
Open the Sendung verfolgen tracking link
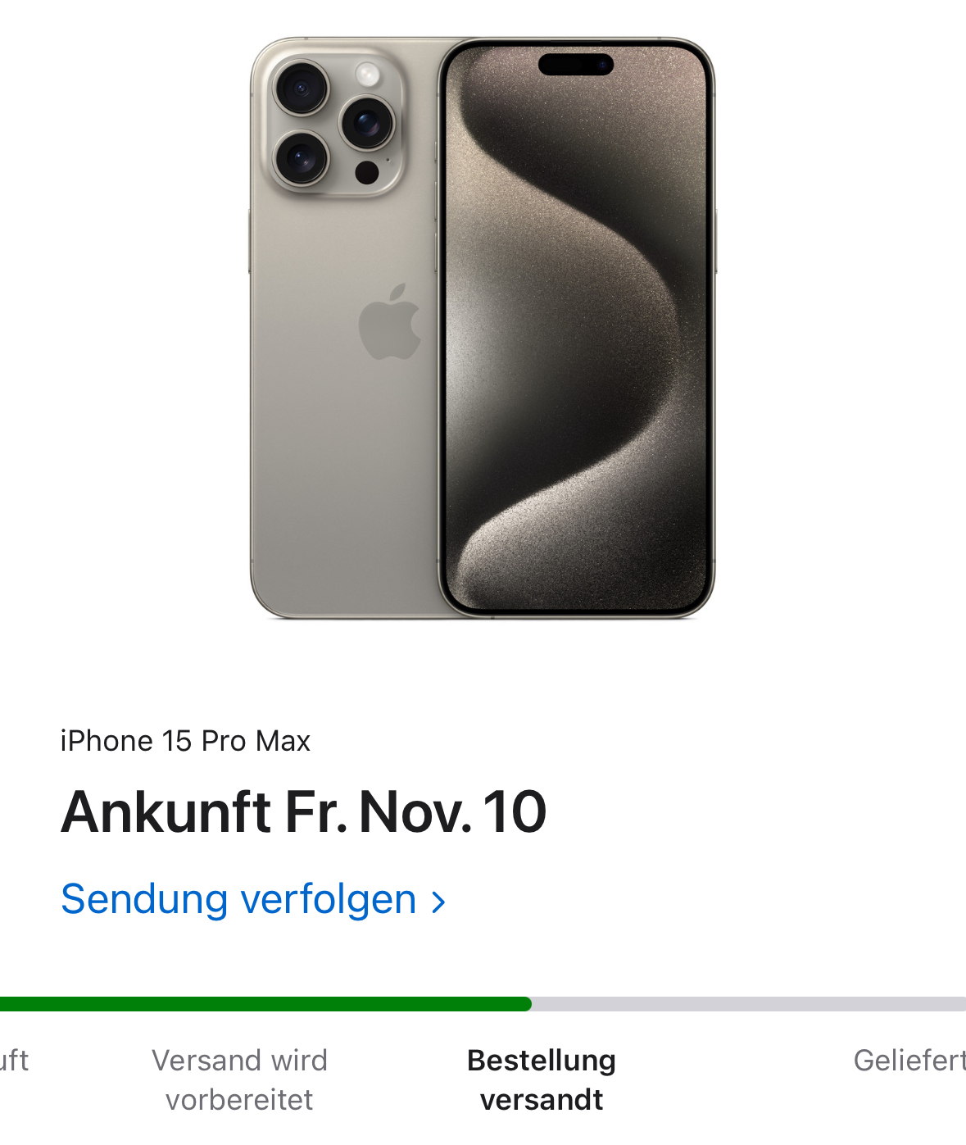pos(254,899)
